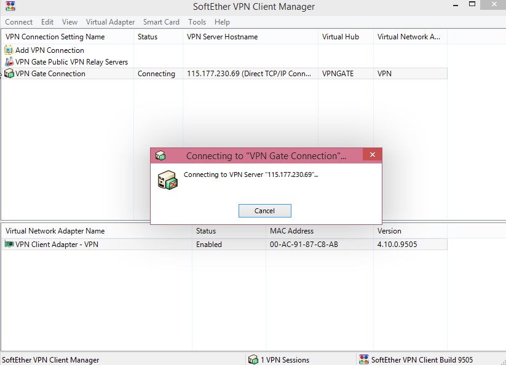Viewport: 506px width, 365px height.
Task: Select the VPN Gate Connection entry
Action: point(50,74)
